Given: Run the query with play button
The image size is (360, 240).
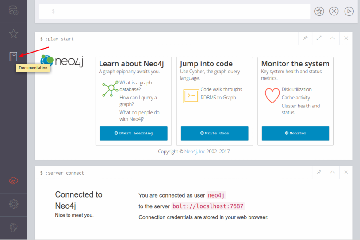Looking at the screenshot, I should [349, 11].
